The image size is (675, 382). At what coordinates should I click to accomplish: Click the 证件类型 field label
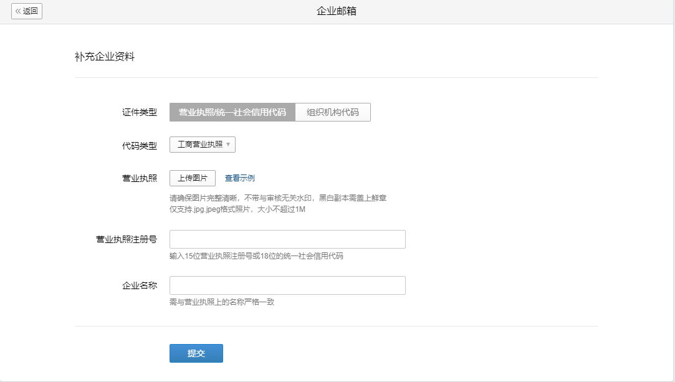(138, 112)
